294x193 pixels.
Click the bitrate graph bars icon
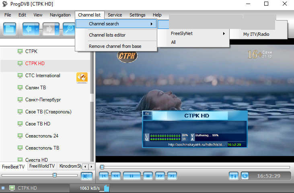106,188
